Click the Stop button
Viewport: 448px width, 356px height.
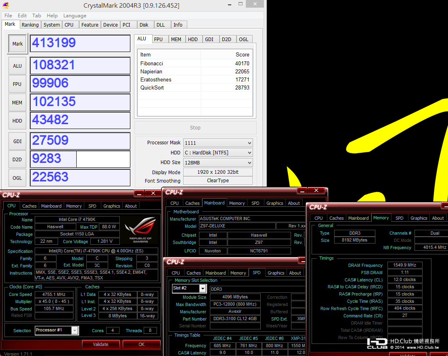click(195, 128)
